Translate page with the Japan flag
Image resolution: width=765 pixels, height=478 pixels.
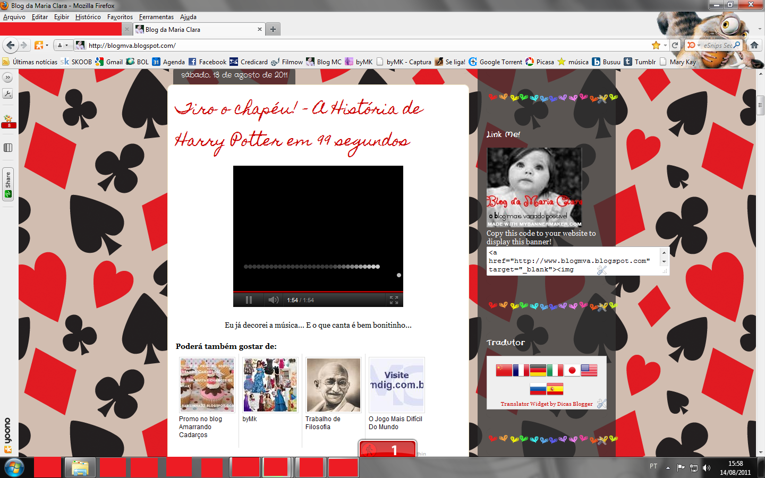[572, 370]
